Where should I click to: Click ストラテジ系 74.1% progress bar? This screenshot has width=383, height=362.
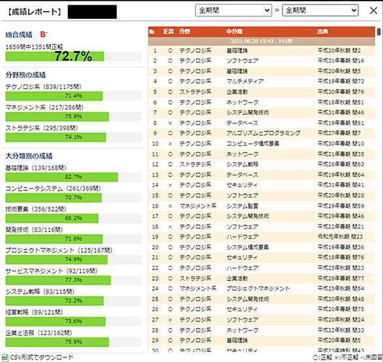(73, 137)
